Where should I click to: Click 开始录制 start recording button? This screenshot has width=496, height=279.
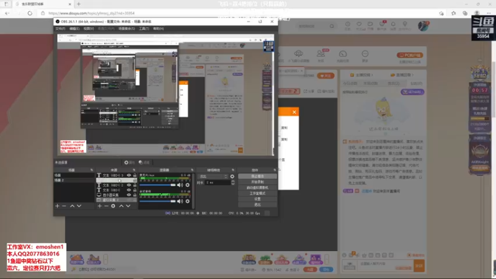(x=257, y=182)
